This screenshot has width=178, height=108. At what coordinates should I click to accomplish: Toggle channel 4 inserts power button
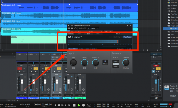tap(52, 54)
